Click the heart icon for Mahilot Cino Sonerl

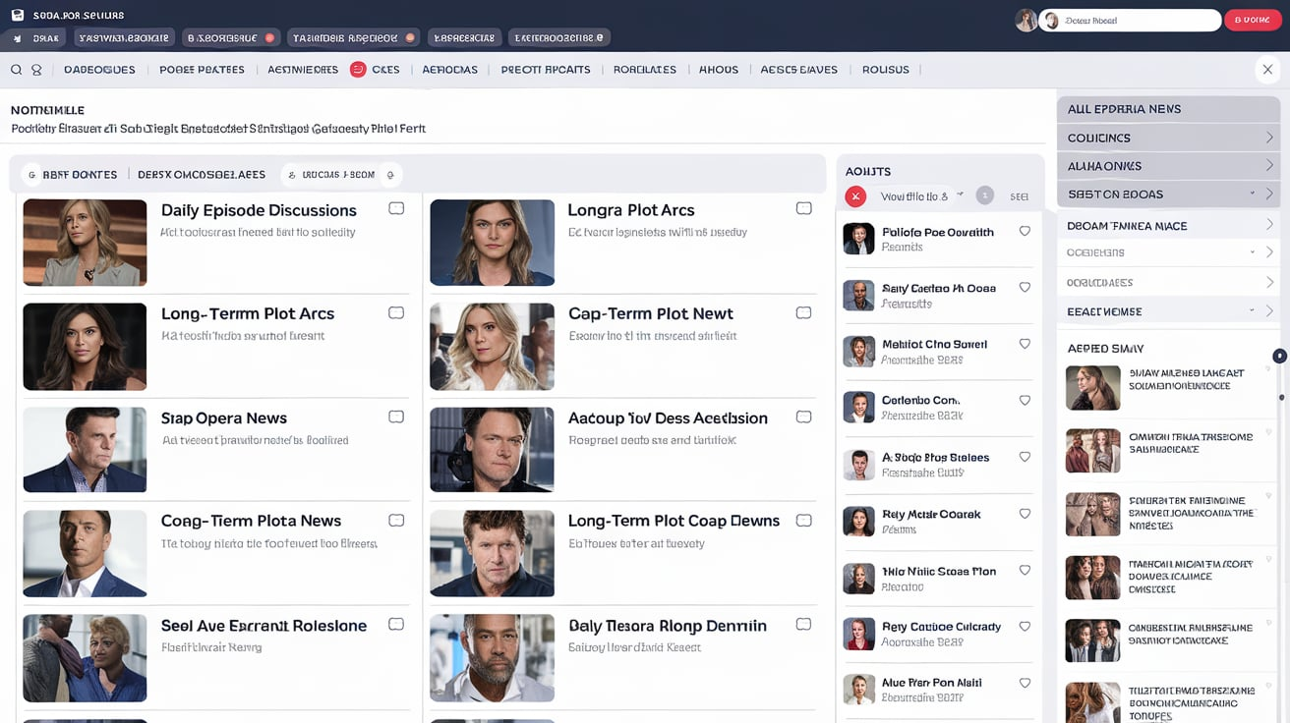pyautogui.click(x=1025, y=344)
